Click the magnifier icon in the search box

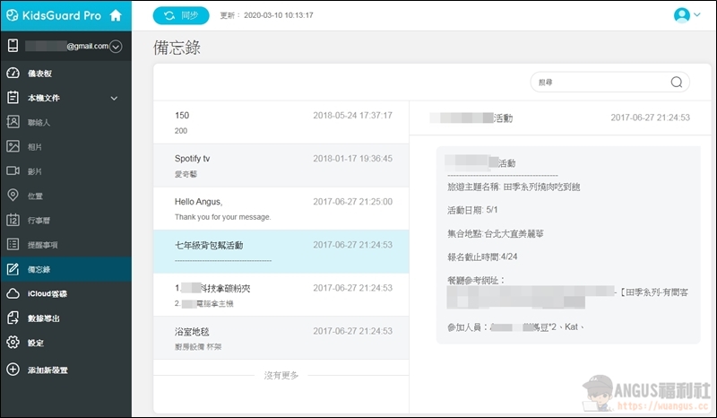[677, 82]
